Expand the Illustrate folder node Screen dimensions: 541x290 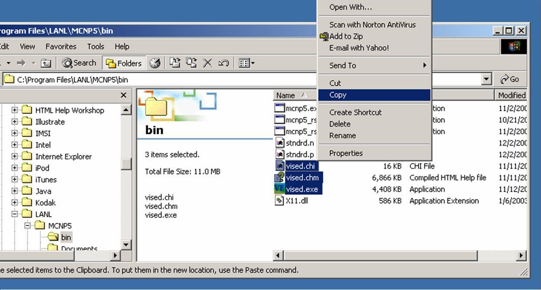click(x=15, y=122)
